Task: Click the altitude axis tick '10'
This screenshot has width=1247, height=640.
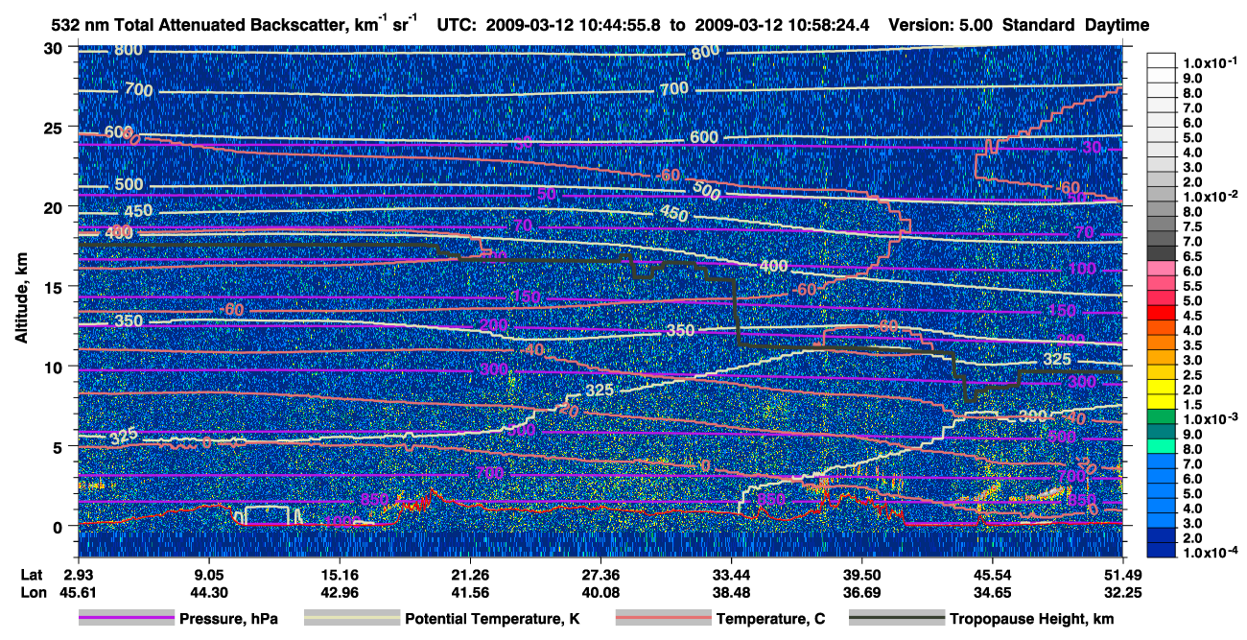Action: coord(56,366)
